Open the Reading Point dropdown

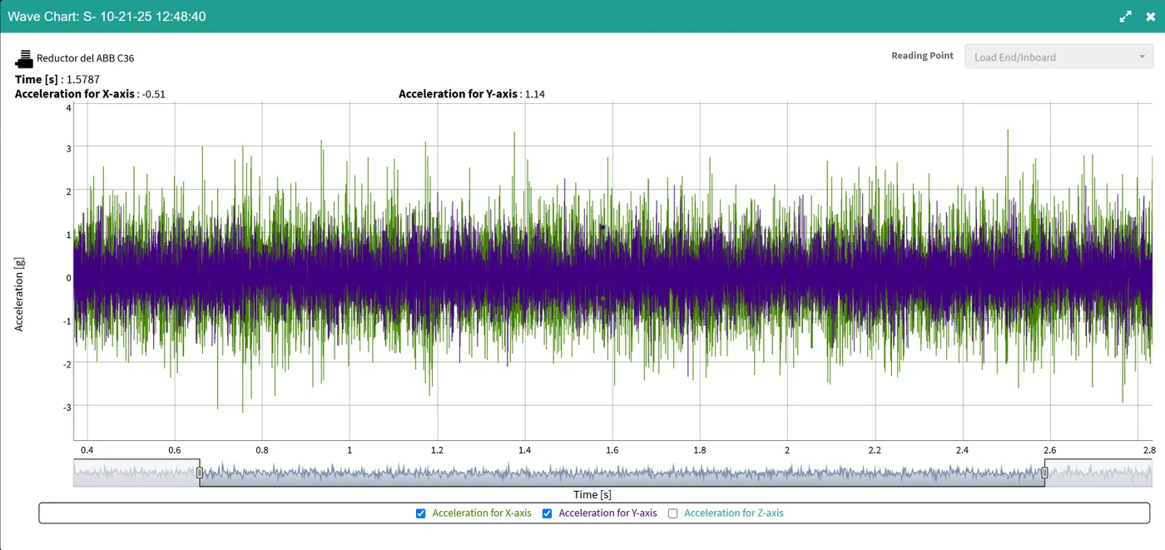pyautogui.click(x=1058, y=57)
